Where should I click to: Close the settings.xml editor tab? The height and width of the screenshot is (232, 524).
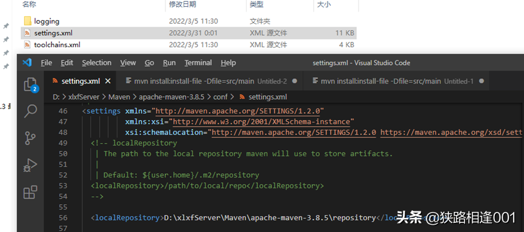[108, 81]
